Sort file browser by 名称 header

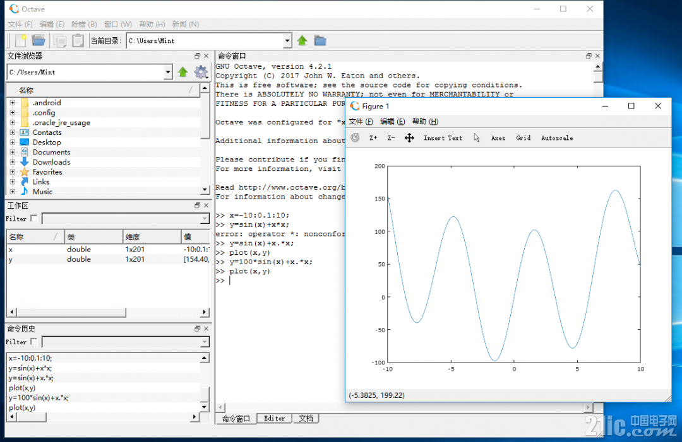pyautogui.click(x=102, y=90)
